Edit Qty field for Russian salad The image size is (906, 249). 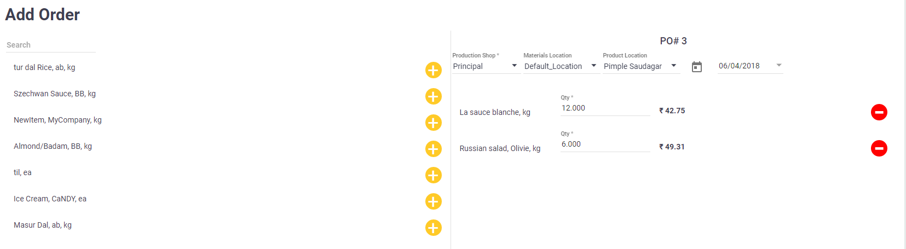click(605, 144)
